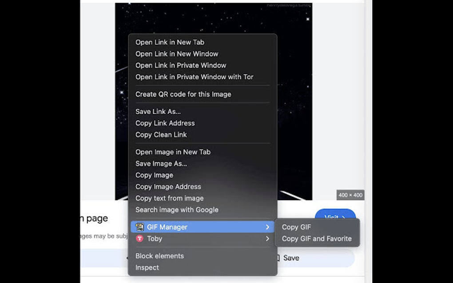
Task: Expand the GIF Manager submenu chevron
Action: (268, 227)
